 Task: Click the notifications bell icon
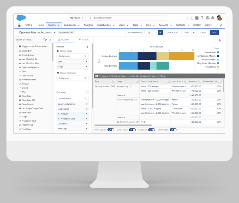pyautogui.click(x=213, y=18)
